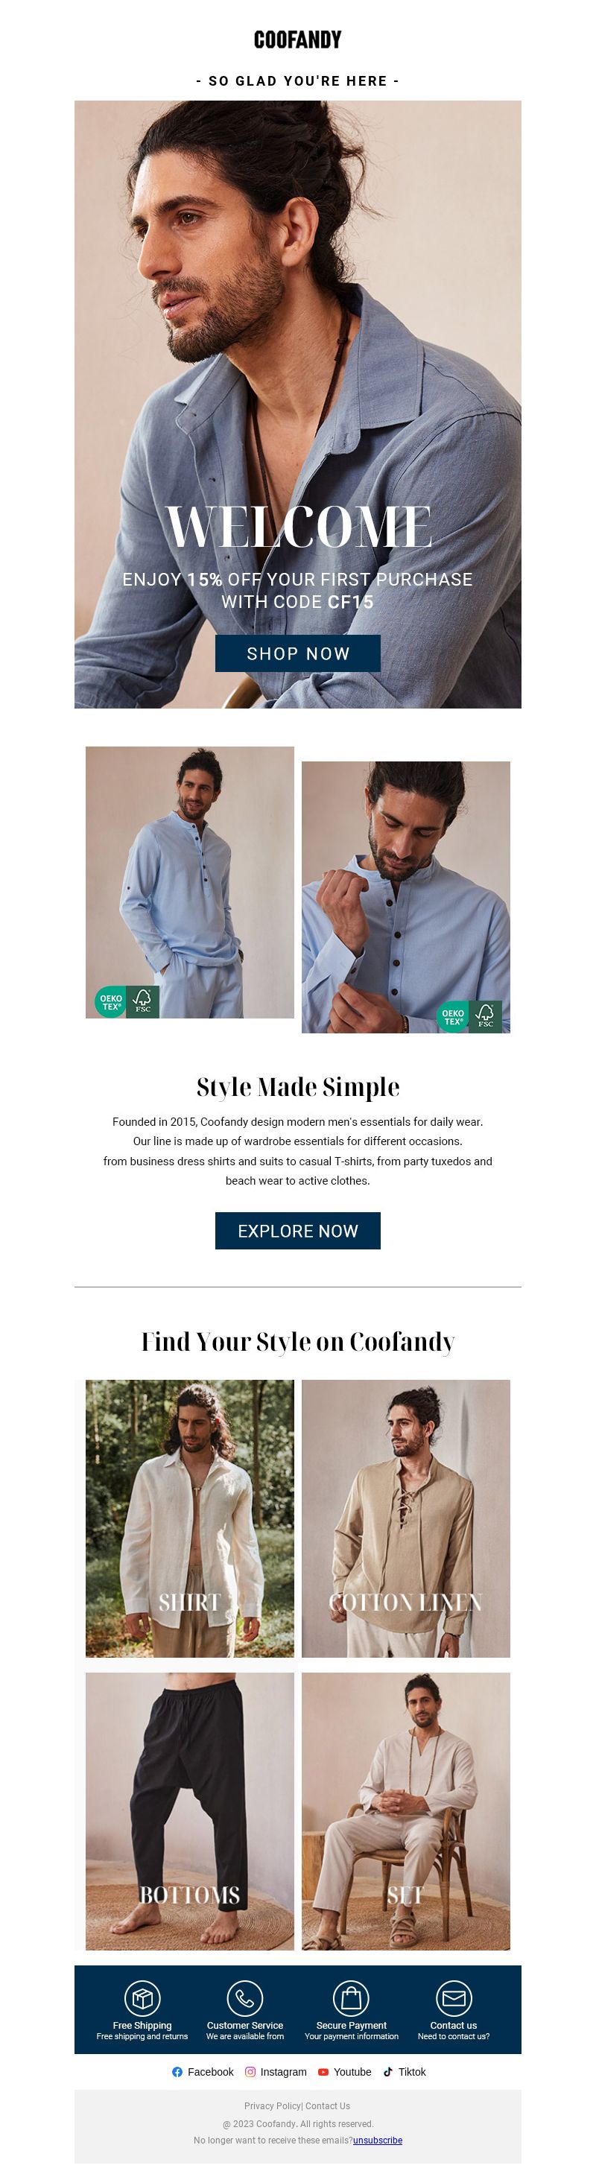
Task: Click the henley shirt full-body photo
Action: 189,881
